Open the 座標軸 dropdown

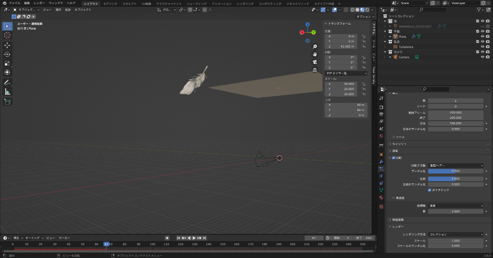click(456, 206)
